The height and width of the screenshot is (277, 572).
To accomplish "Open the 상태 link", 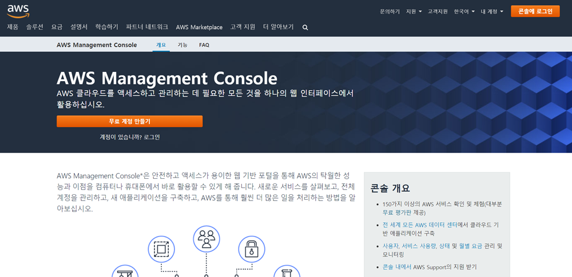I will point(444,246).
